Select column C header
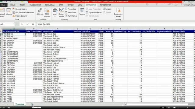Image resolution: width=195 pixels, height=109 pixels. point(58,29)
